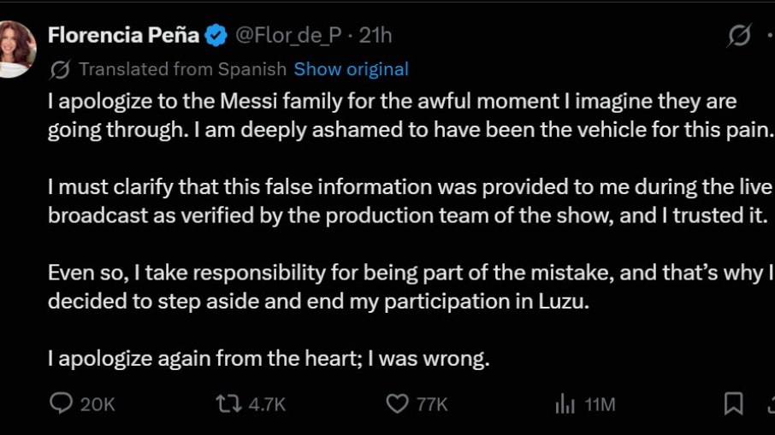The width and height of the screenshot is (775, 435).
Task: Click the 'Translated from Spanish' label
Action: [182, 69]
